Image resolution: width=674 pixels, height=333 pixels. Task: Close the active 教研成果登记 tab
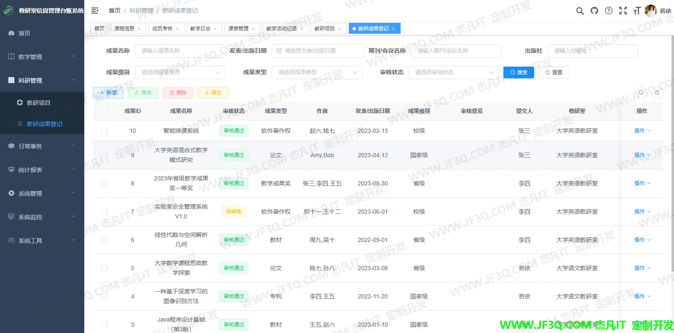tap(393, 29)
